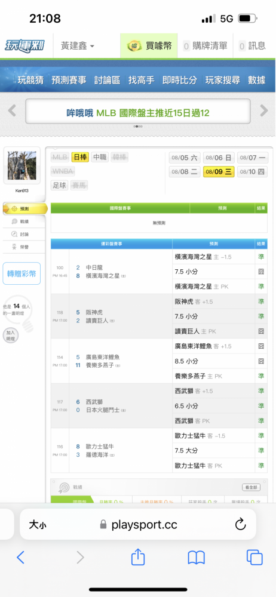Viewport: 276px width, 597px height.
Task: Open the 玩家搜尋 menu item
Action: tap(223, 80)
